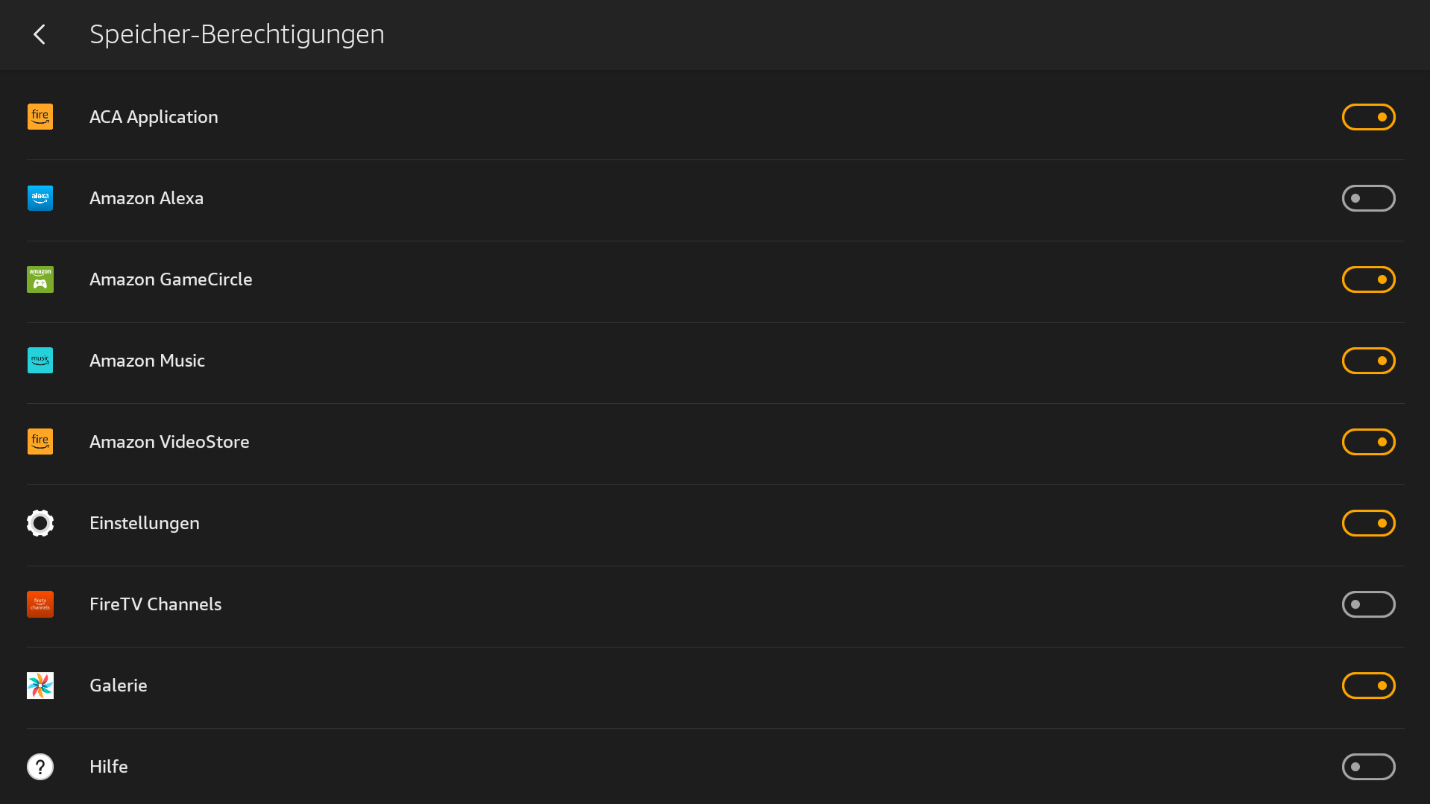Enable storage permission for FireTV Channels
Image resolution: width=1430 pixels, height=804 pixels.
(x=1368, y=604)
